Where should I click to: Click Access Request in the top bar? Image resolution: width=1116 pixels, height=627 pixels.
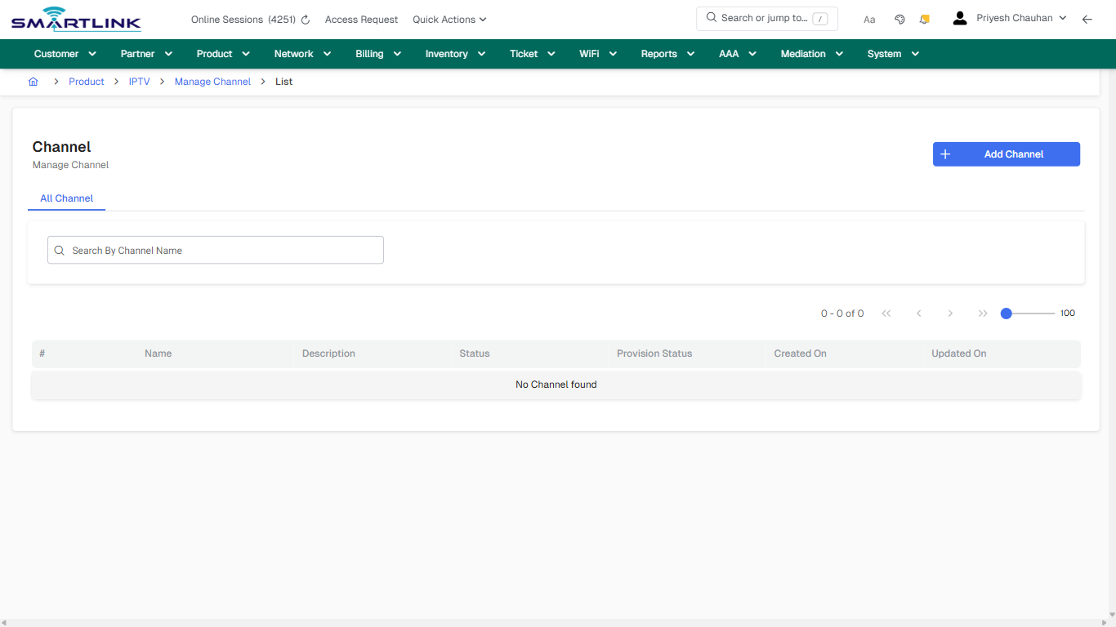pos(361,19)
